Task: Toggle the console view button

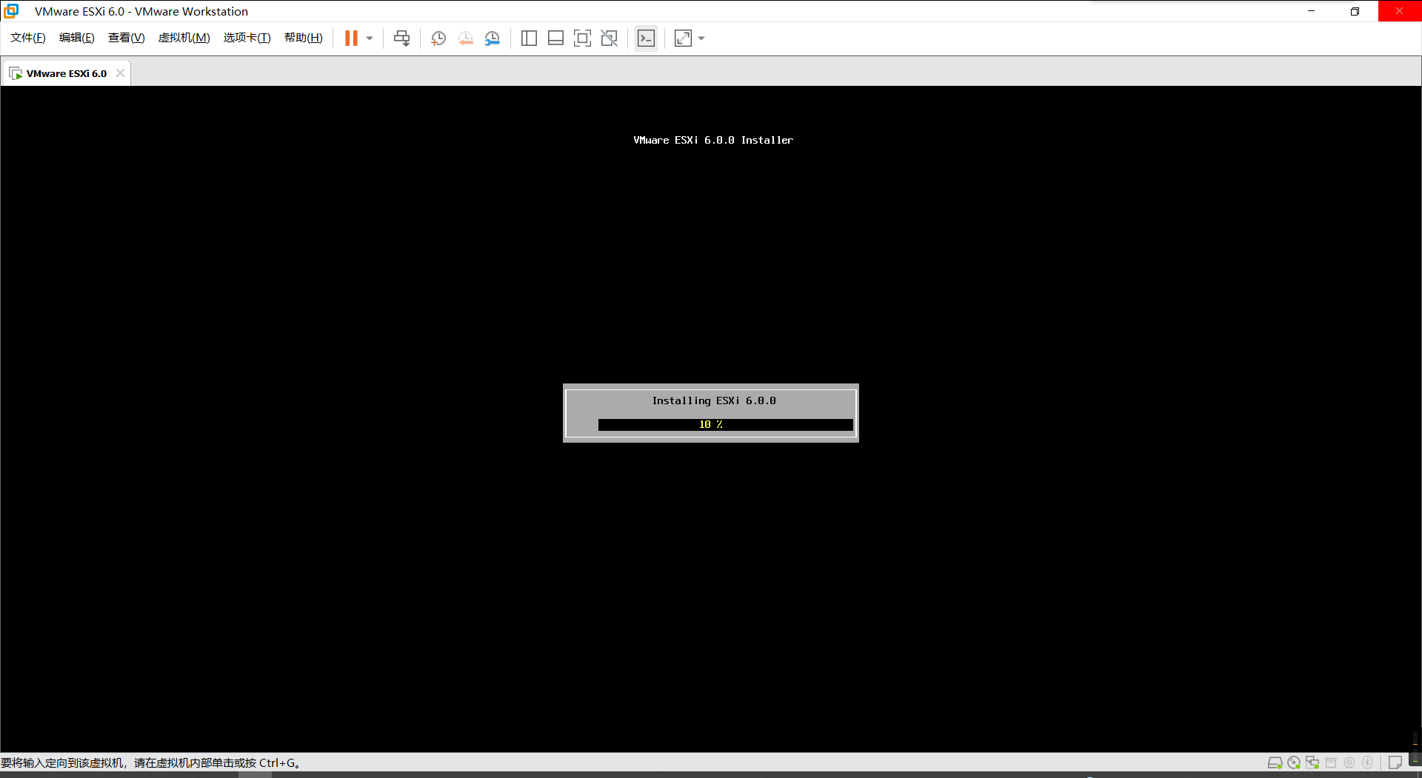Action: (646, 38)
